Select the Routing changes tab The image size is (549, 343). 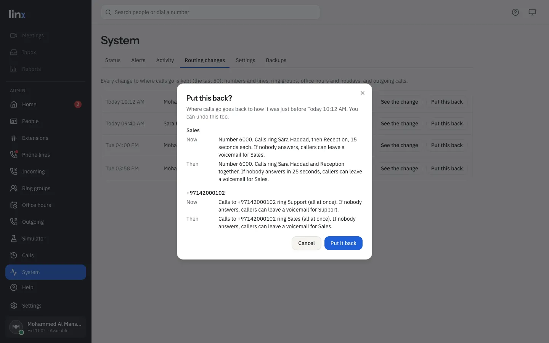(205, 60)
